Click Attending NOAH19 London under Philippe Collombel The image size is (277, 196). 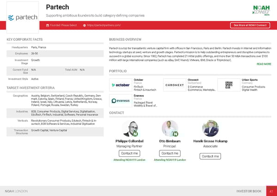pyautogui.click(x=129, y=160)
